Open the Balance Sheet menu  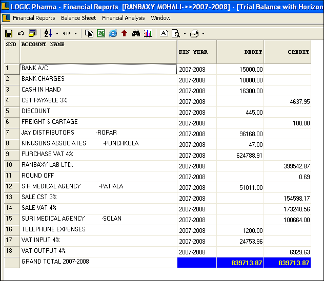point(78,18)
